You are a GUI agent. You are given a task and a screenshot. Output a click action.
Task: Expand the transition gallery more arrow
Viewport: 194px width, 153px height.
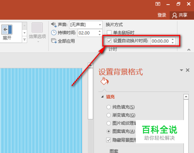pyautogui.click(x=24, y=40)
